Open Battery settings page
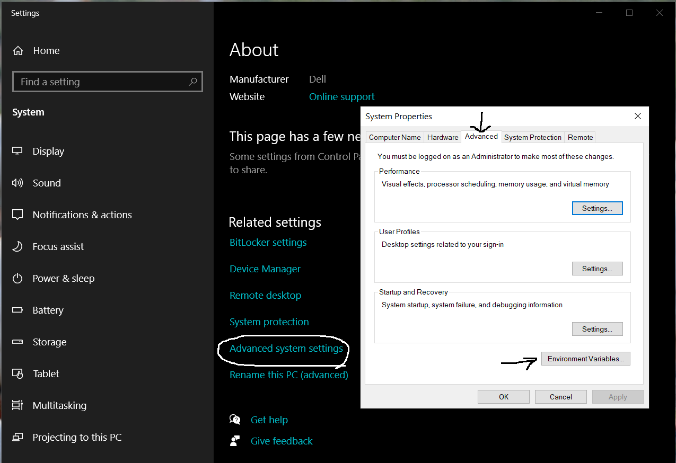 [x=48, y=310]
